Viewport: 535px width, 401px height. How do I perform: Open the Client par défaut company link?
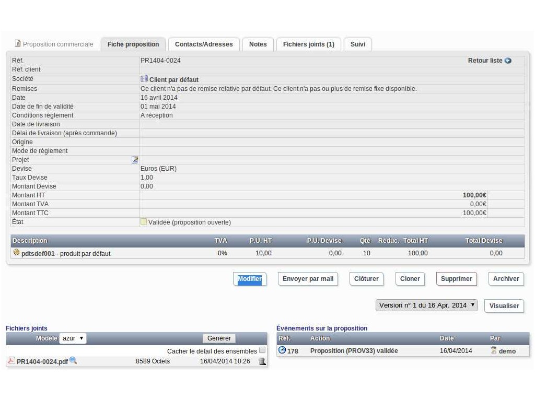coord(173,80)
